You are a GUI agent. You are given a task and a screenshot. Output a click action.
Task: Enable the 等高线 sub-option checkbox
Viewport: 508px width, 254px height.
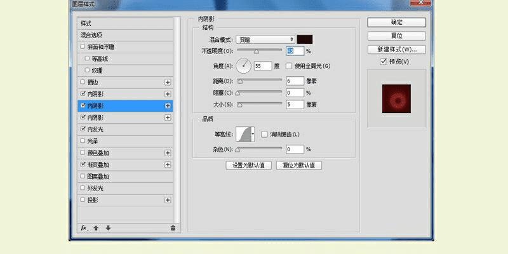click(87, 58)
